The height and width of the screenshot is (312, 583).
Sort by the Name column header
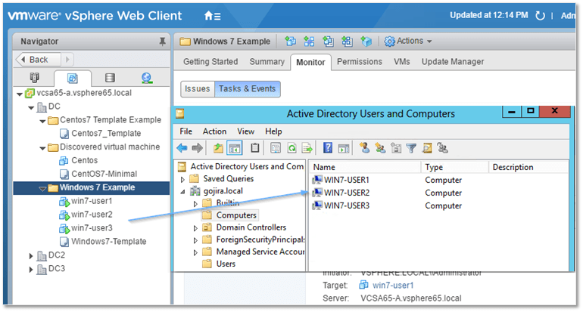click(x=364, y=167)
